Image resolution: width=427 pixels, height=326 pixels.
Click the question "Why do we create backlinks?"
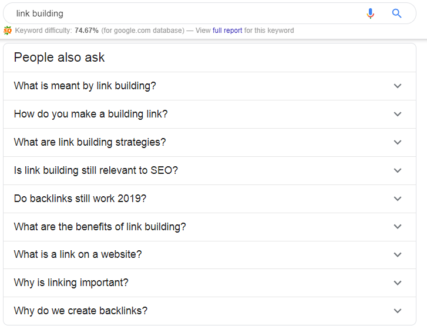[x=80, y=311]
